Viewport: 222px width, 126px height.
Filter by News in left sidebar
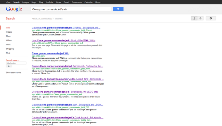pos(8,44)
